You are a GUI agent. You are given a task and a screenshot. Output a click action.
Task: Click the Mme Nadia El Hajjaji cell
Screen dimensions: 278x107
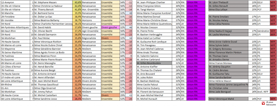tap(228, 31)
